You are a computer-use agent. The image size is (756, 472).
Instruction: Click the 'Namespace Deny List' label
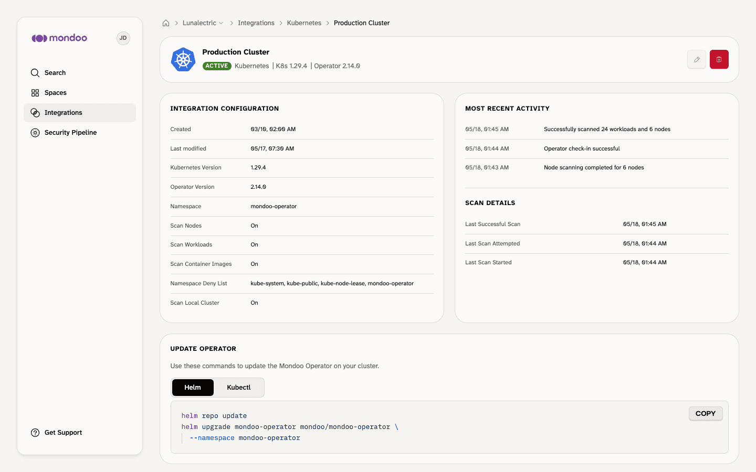(x=198, y=283)
